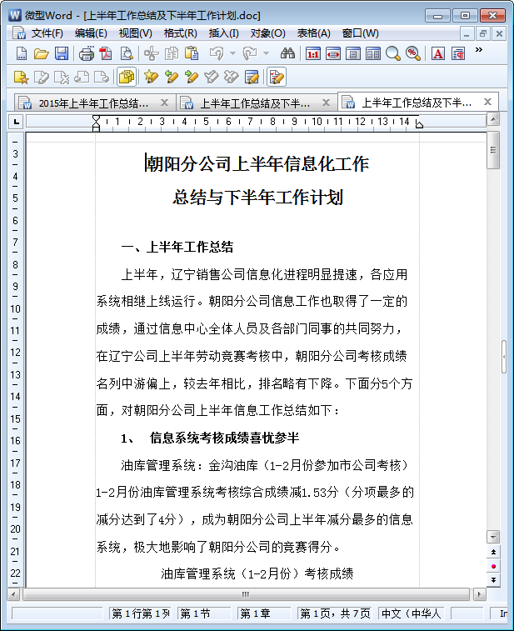Click the right indent marker on the ruler

point(419,124)
